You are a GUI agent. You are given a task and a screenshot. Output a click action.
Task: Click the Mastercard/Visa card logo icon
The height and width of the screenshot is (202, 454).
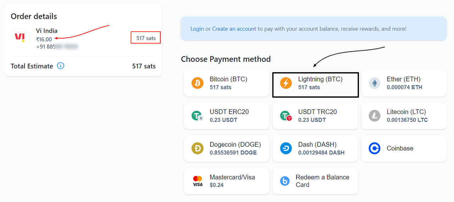[x=198, y=181]
